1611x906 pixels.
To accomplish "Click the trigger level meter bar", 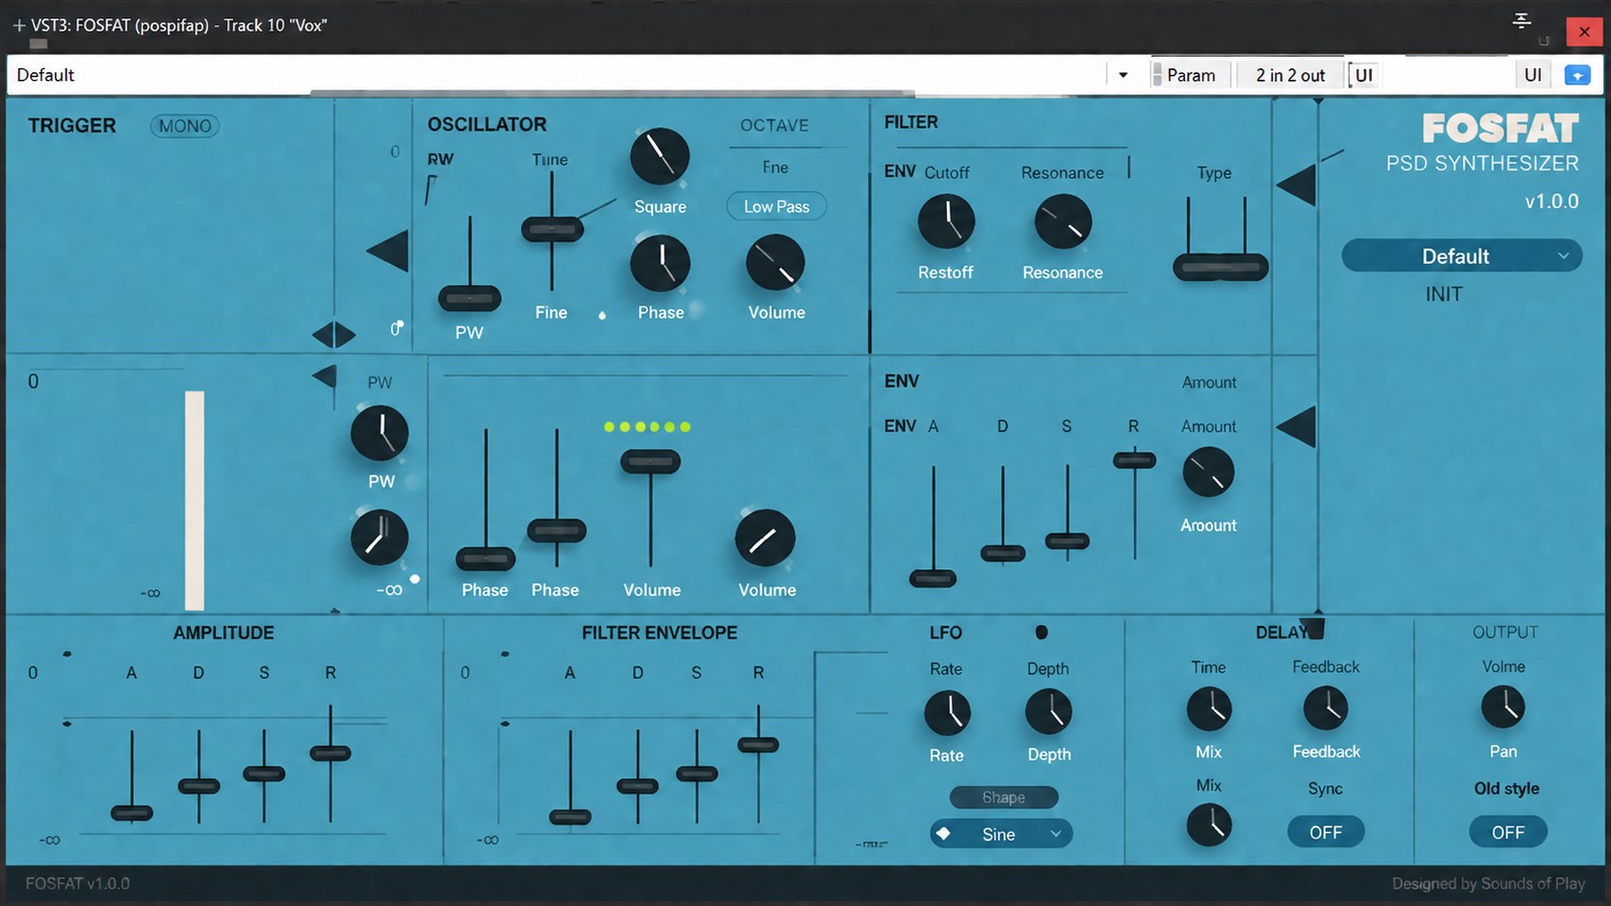I will [x=195, y=500].
